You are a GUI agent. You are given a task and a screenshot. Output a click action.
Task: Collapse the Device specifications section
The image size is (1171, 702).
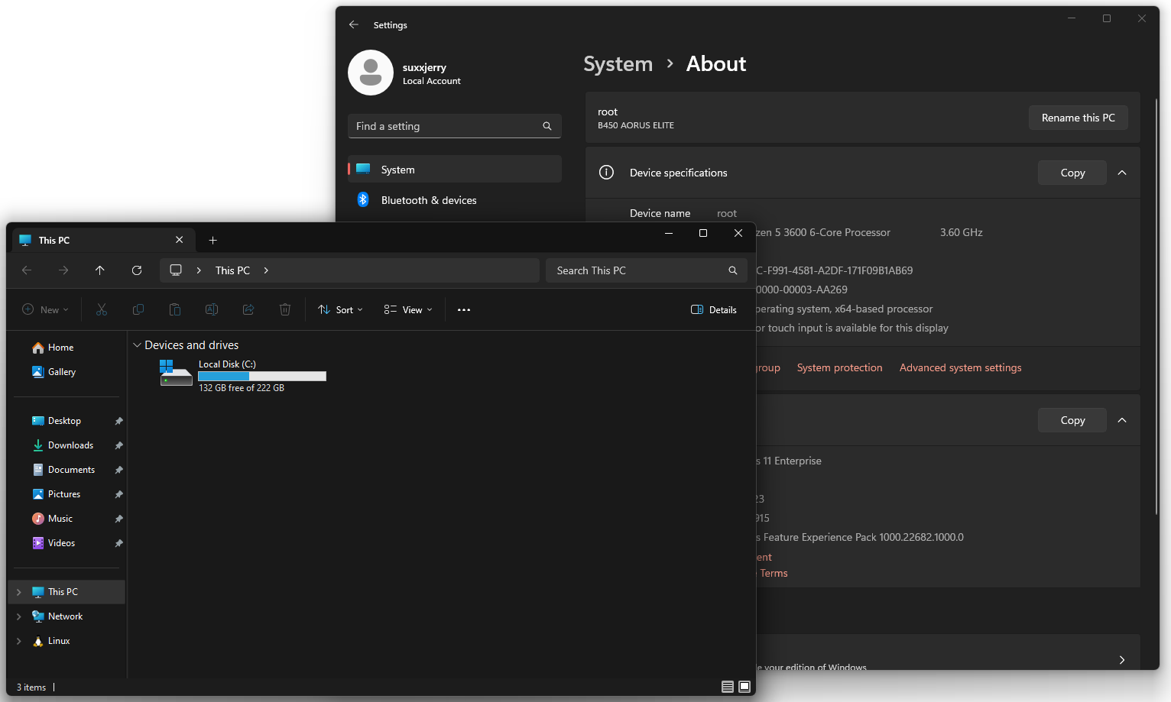[x=1122, y=173]
